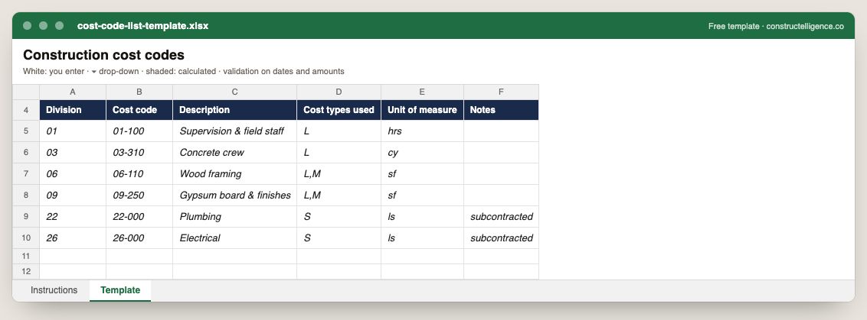Screen dimensions: 867x320
Task: Click the Supervision & field staff cell
Action: point(234,131)
